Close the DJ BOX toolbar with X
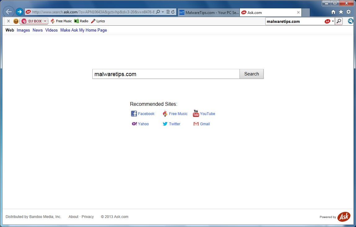This screenshot has width=356, height=227. click(x=8, y=21)
